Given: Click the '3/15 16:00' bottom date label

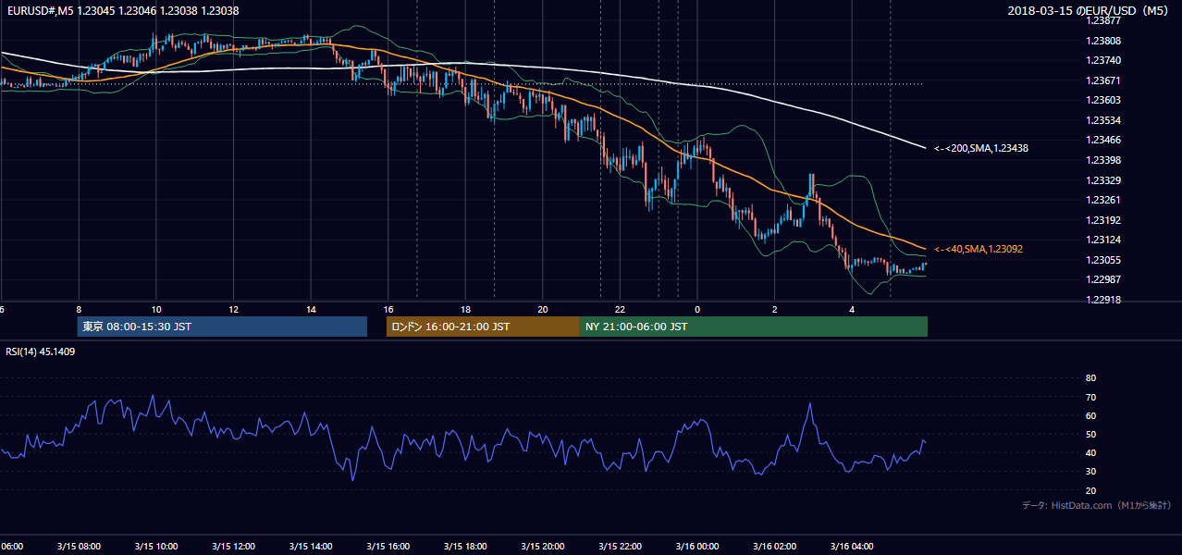Looking at the screenshot, I should tap(388, 546).
